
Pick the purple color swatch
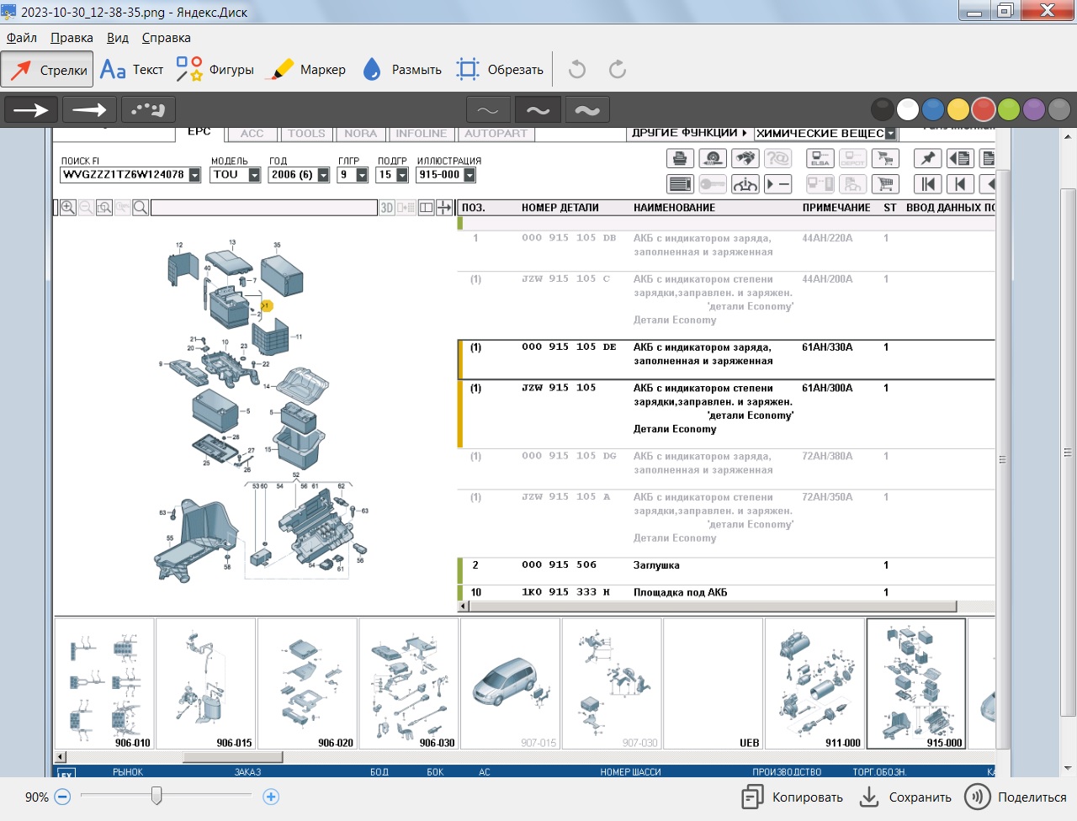coord(1034,109)
